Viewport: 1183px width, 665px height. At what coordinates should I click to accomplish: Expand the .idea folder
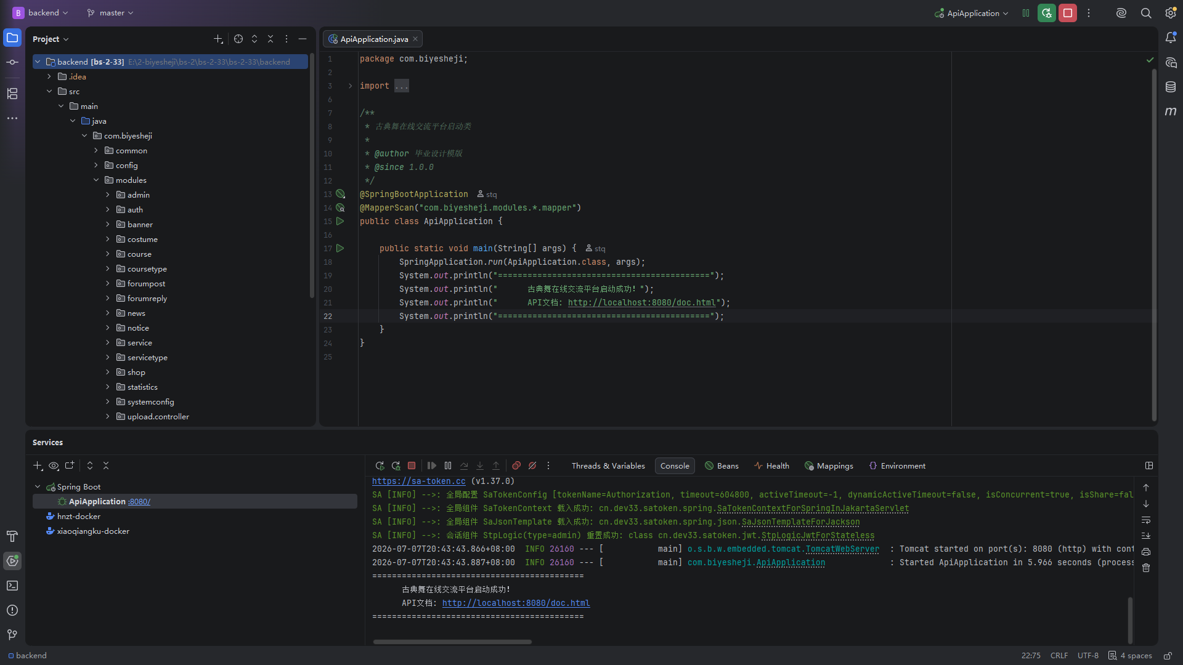point(49,77)
